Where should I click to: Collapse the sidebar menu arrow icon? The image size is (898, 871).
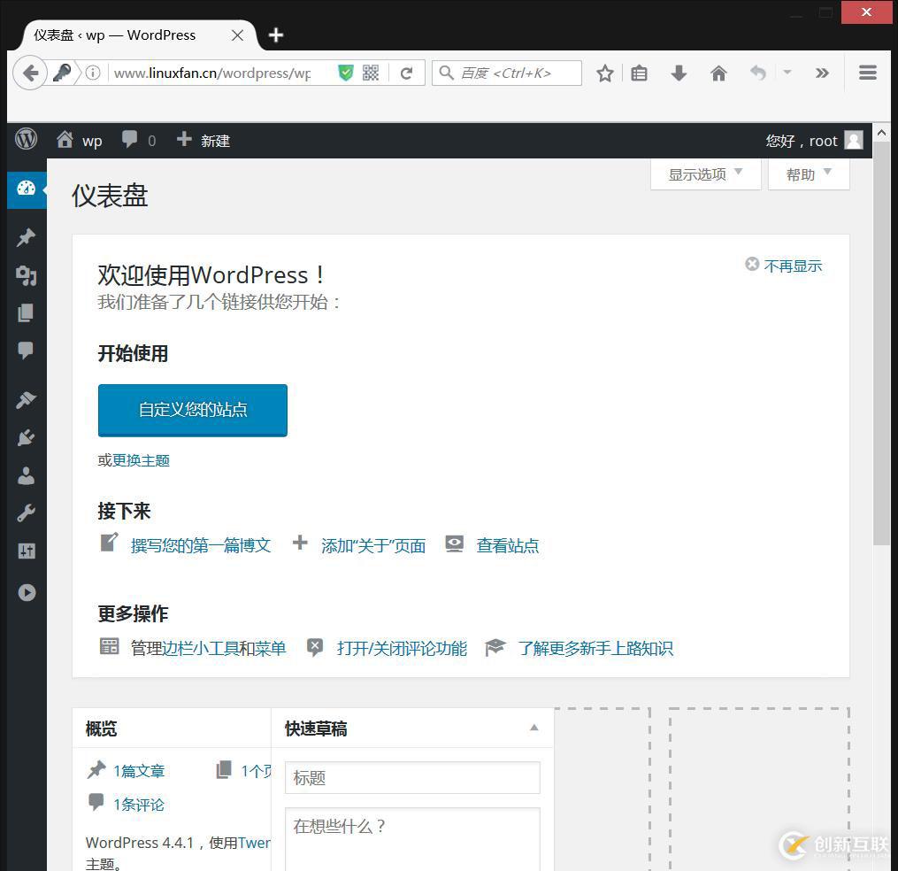point(27,592)
